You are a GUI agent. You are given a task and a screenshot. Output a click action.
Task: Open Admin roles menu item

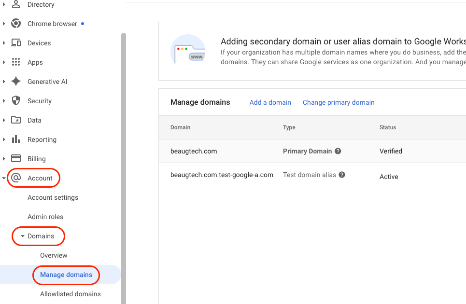point(45,217)
